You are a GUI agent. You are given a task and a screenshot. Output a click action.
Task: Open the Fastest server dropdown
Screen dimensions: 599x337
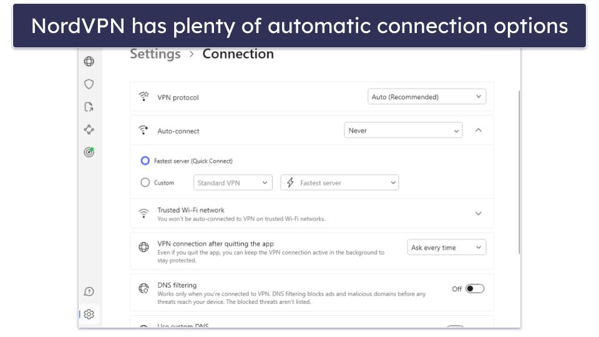point(339,183)
